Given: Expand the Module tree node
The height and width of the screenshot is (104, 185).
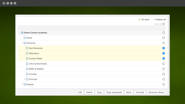Looking at the screenshot, I should coord(22,85).
